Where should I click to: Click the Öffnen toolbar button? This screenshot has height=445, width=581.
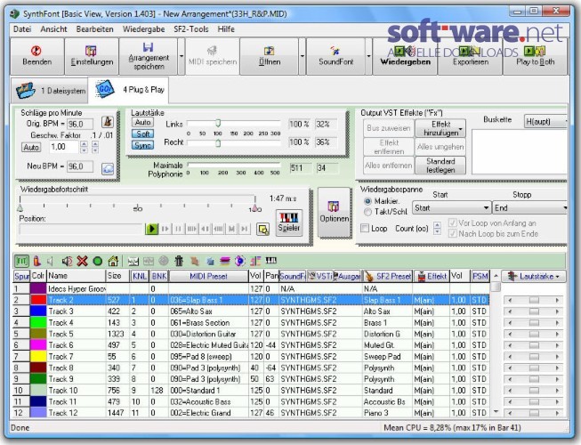coord(269,56)
